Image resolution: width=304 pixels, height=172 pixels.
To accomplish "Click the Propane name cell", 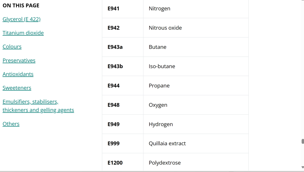I will coord(159,86).
